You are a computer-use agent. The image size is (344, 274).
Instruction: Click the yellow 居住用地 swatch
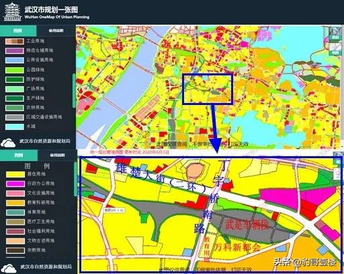coord(15,174)
